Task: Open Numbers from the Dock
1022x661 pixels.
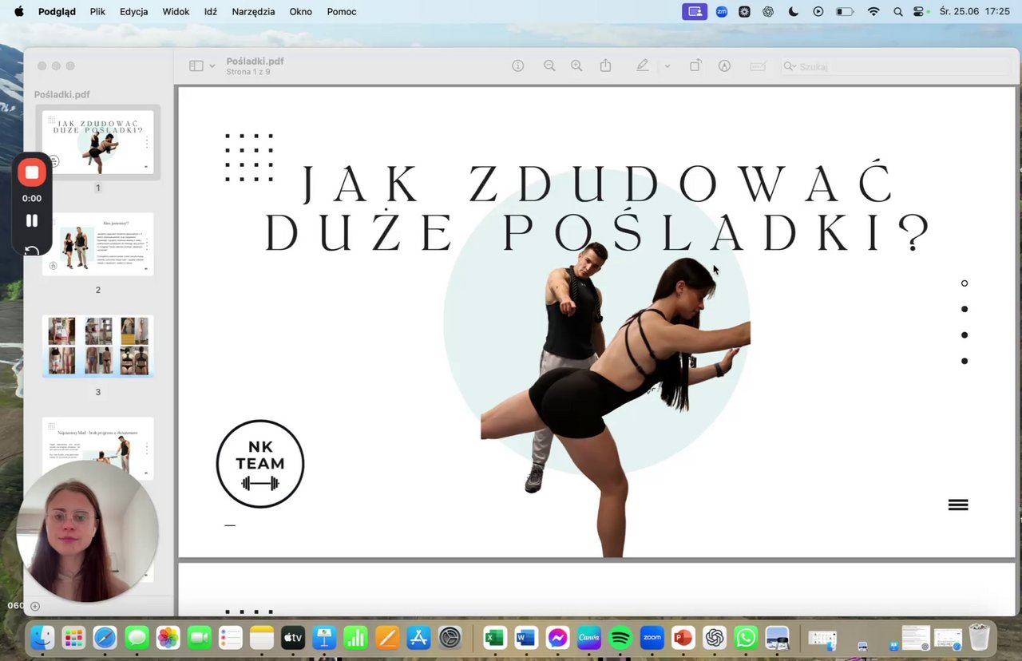Action: coord(355,637)
